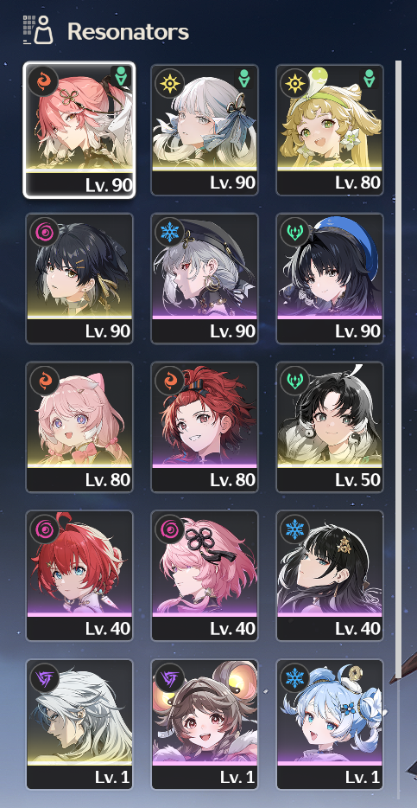Screen dimensions: 417x808
Task: Click Havoc swirl icon on red-haired Lv. 40 resonator
Action: pyautogui.click(x=44, y=529)
